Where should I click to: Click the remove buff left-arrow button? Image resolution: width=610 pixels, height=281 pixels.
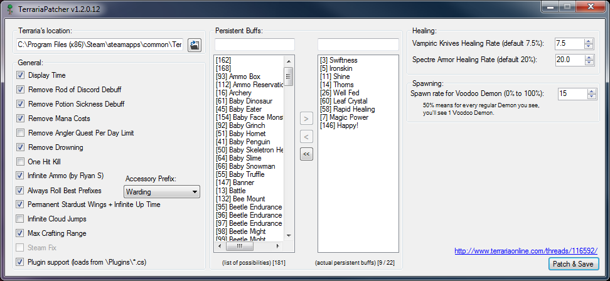pos(306,136)
